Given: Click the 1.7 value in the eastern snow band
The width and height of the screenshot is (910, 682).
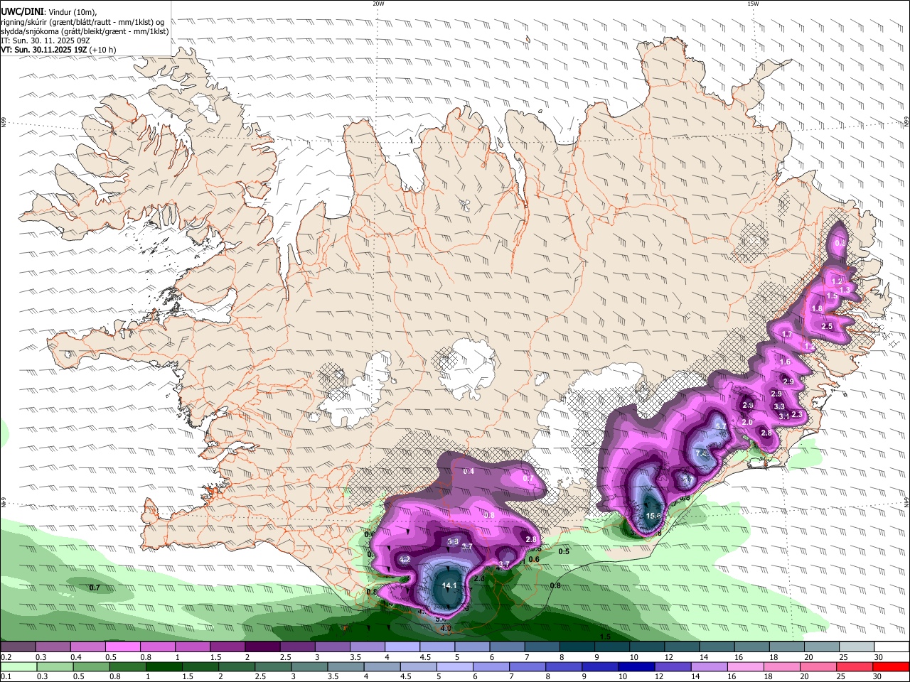Looking at the screenshot, I should click(786, 335).
